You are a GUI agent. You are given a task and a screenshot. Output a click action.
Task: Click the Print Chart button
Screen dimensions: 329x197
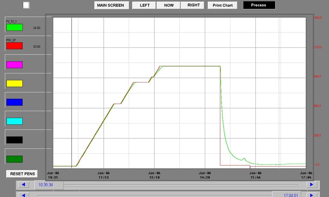coord(222,5)
